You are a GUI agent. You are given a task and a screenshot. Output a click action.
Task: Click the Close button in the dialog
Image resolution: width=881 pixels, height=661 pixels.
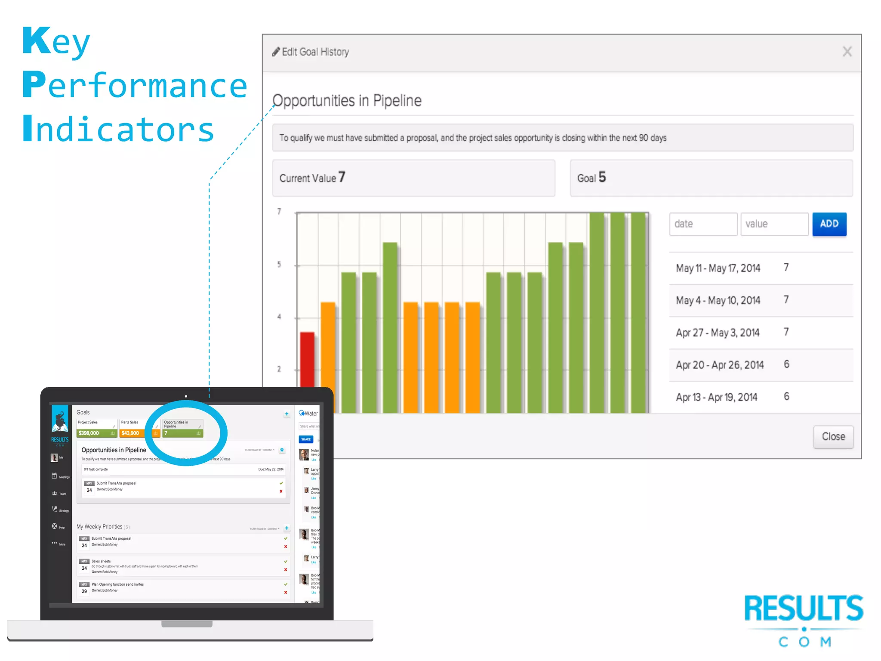pyautogui.click(x=833, y=436)
